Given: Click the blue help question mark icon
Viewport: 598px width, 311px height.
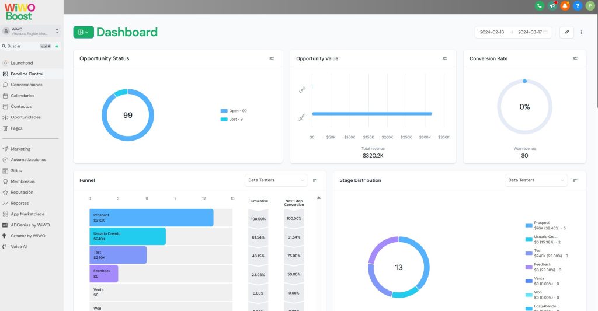Looking at the screenshot, I should coord(578,6).
